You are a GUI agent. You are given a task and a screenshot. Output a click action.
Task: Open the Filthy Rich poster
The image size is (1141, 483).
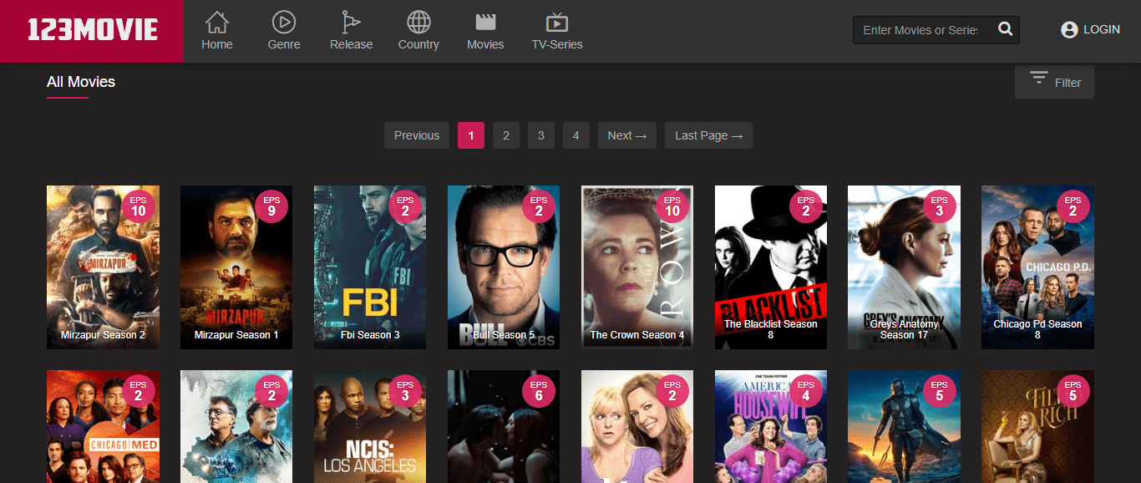coord(1037,426)
